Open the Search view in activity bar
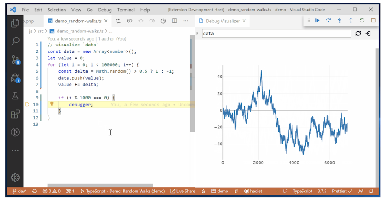 [15, 41]
